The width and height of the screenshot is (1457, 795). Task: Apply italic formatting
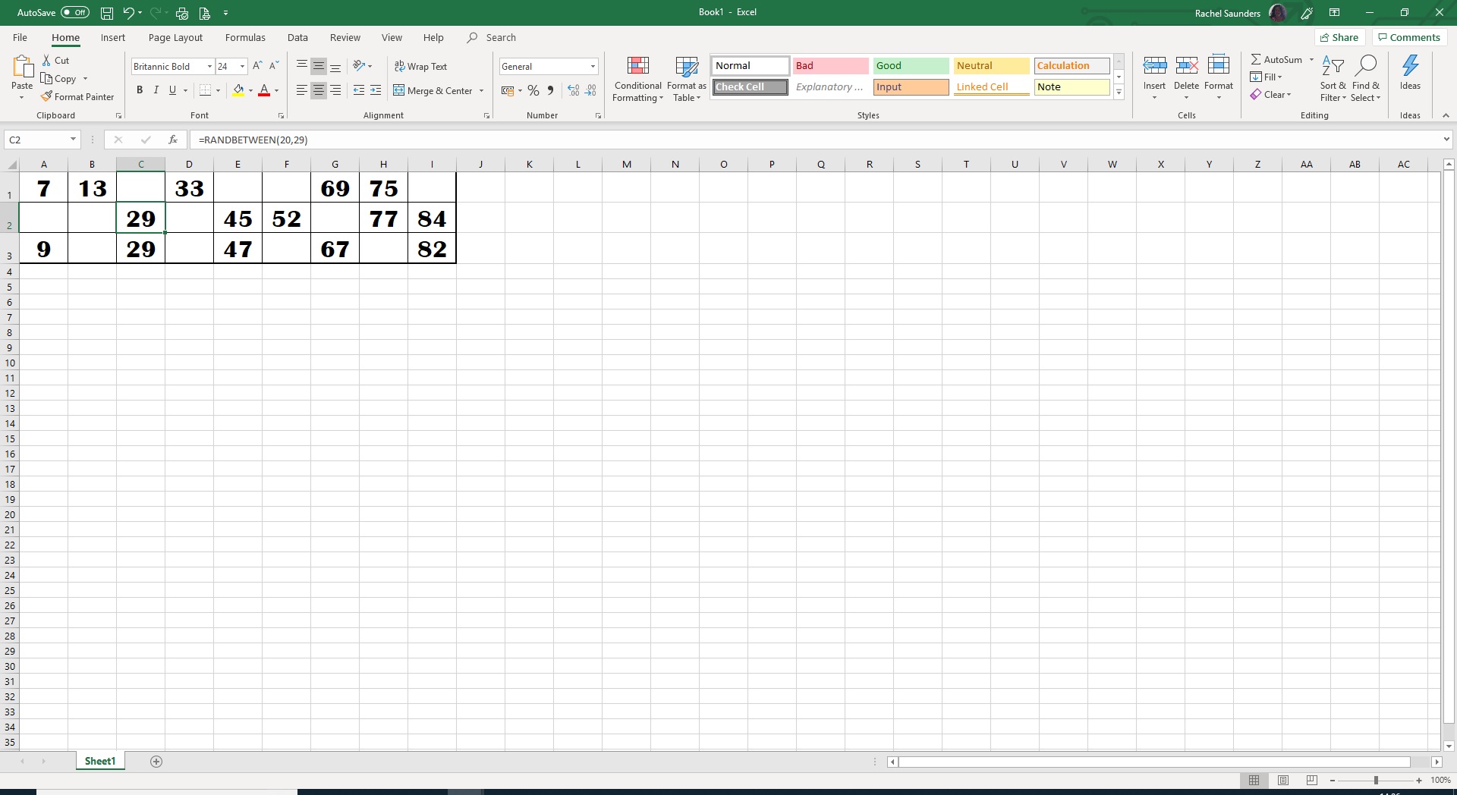pyautogui.click(x=156, y=90)
